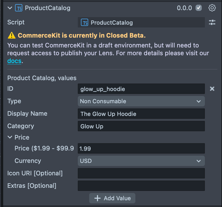Collapse the ProductCatalog component section

10,8
